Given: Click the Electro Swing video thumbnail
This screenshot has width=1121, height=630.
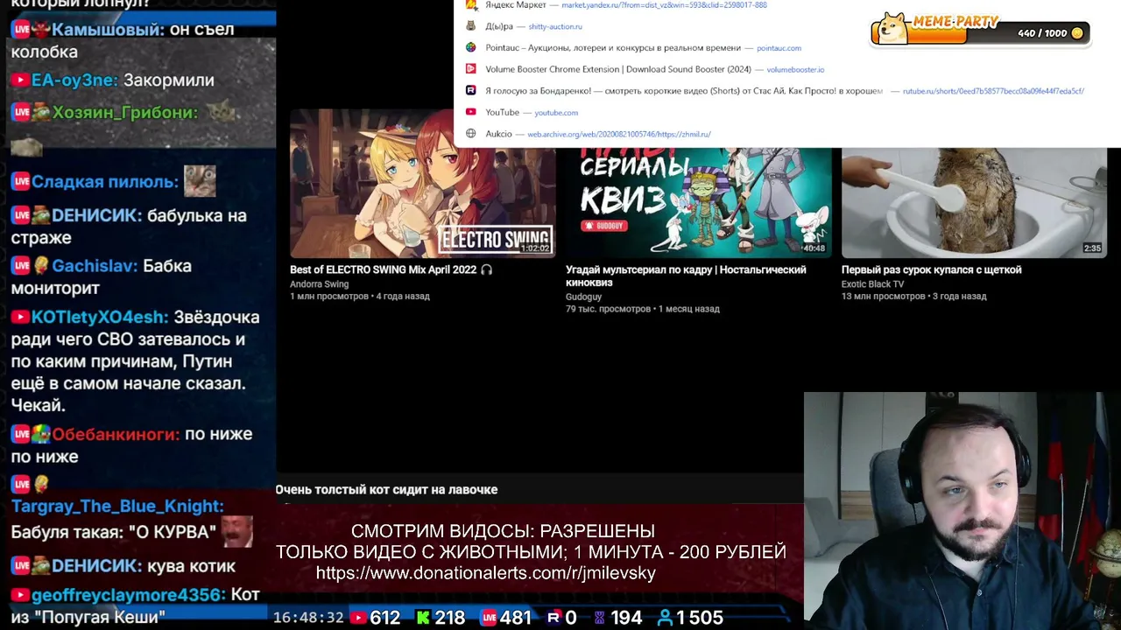Looking at the screenshot, I should [x=422, y=183].
